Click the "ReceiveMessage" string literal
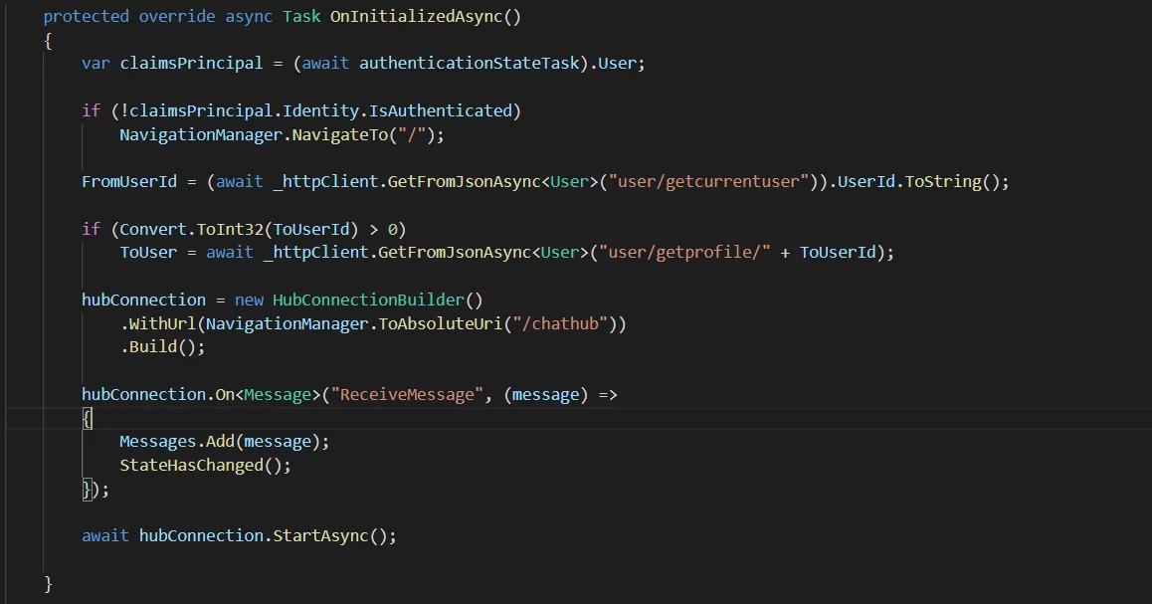The width and height of the screenshot is (1152, 604). click(x=407, y=395)
